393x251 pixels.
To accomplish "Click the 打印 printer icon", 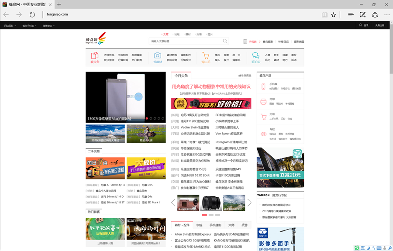I will pos(263,101).
